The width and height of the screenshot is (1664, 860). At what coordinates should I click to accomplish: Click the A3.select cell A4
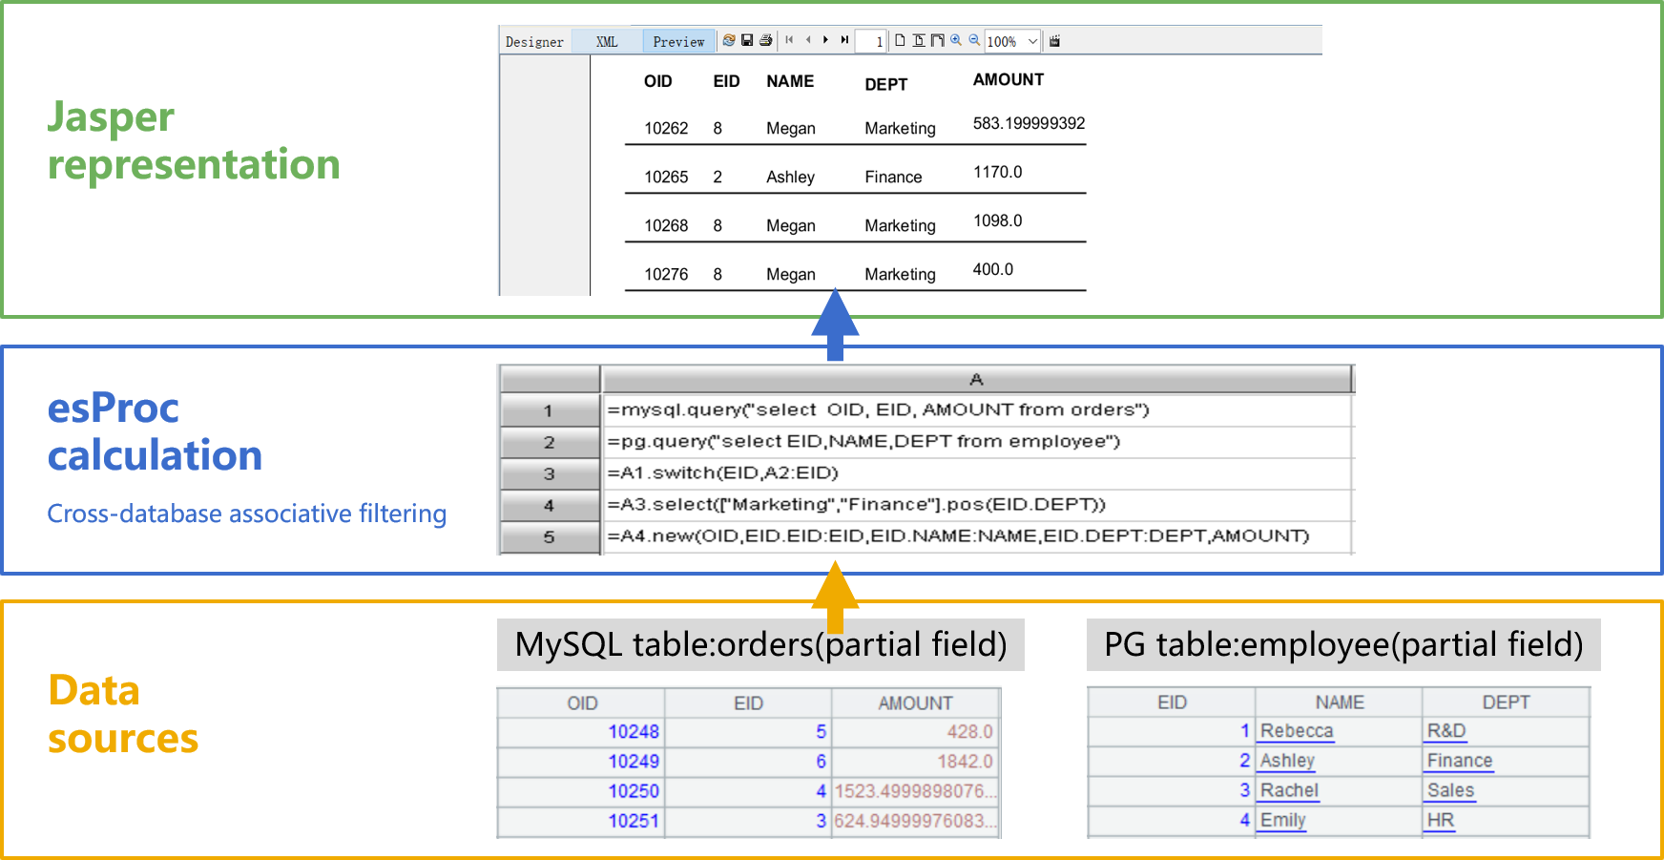click(x=977, y=504)
